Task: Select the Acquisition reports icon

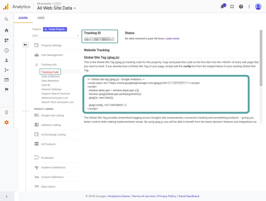Action: click(x=6, y=70)
